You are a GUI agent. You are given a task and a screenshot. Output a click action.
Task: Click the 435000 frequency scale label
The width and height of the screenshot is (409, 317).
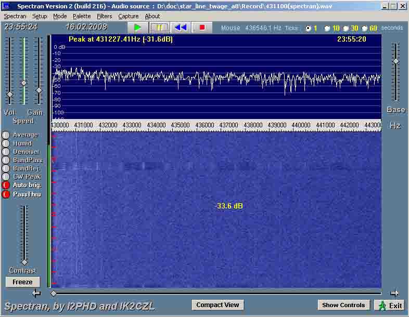[180, 125]
